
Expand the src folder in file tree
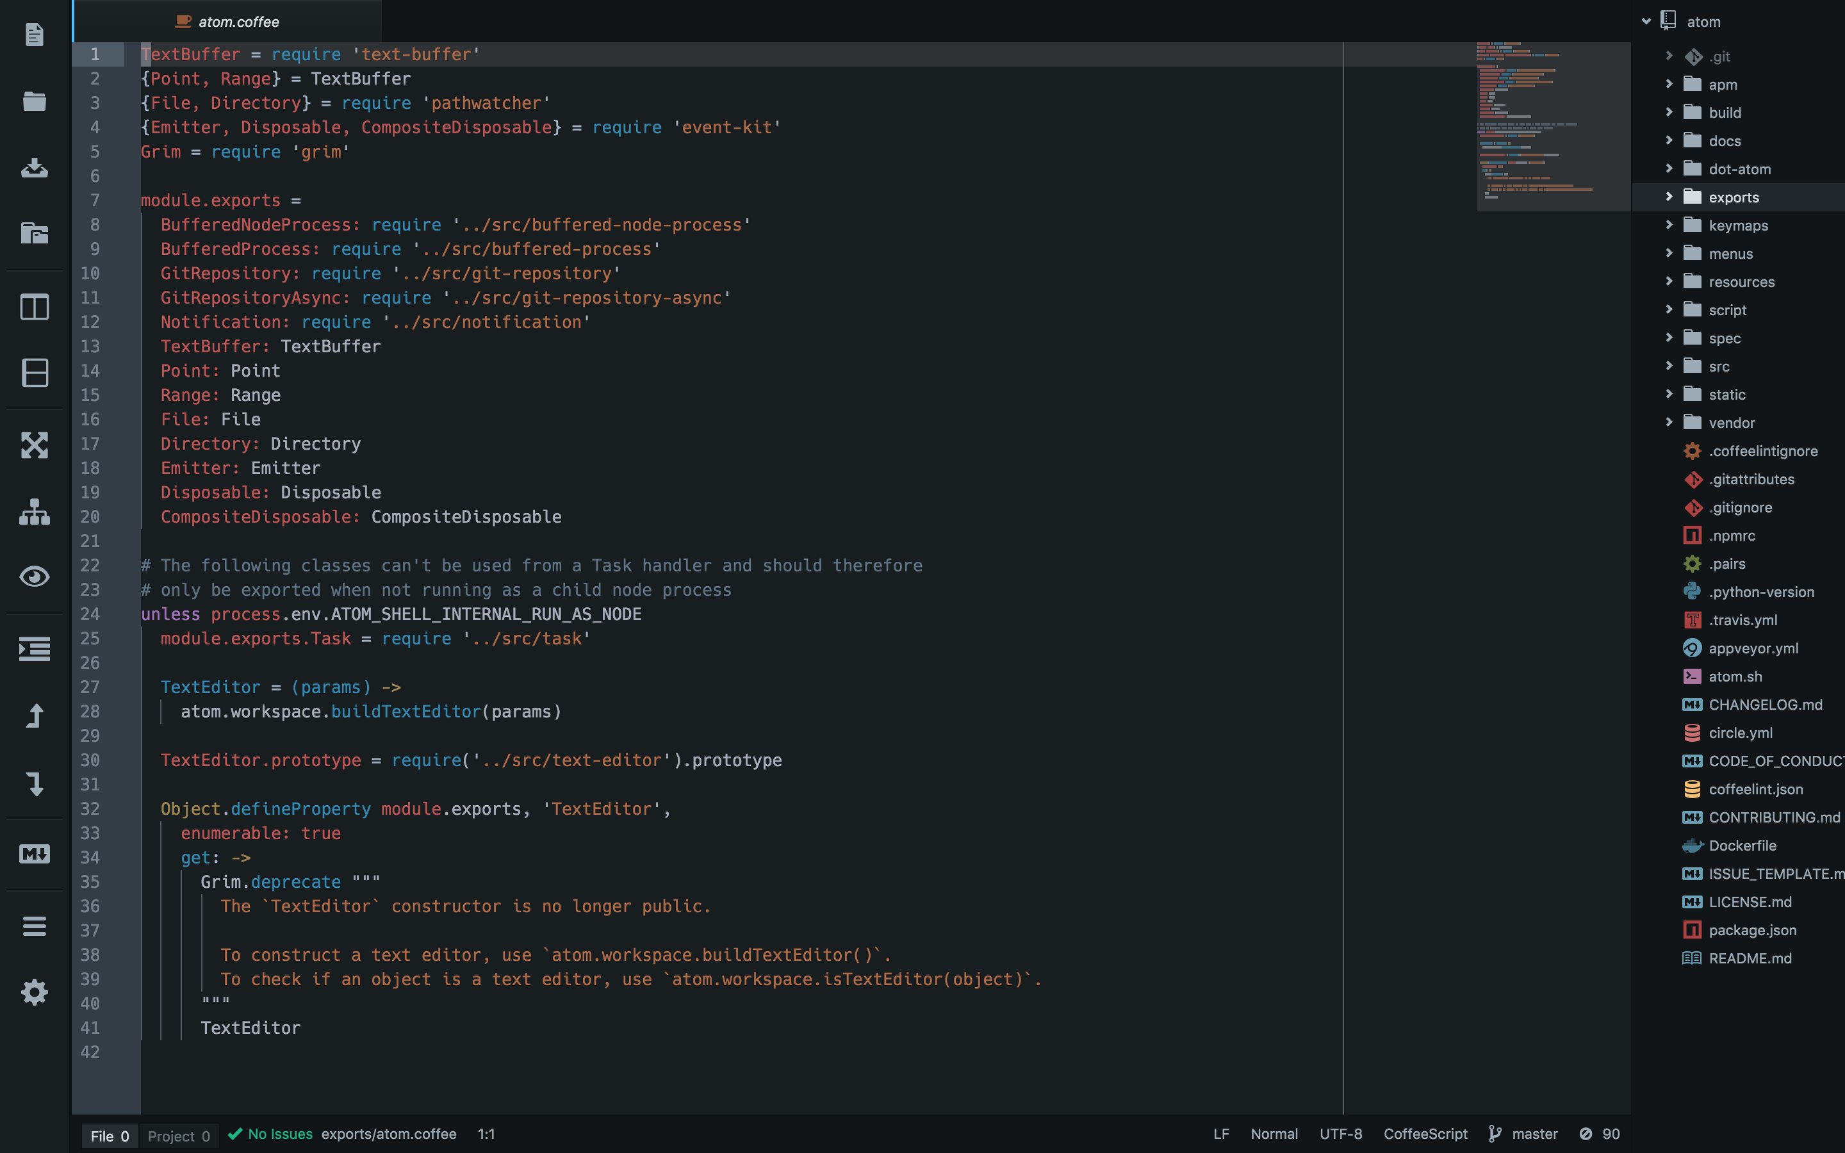[x=1668, y=365]
